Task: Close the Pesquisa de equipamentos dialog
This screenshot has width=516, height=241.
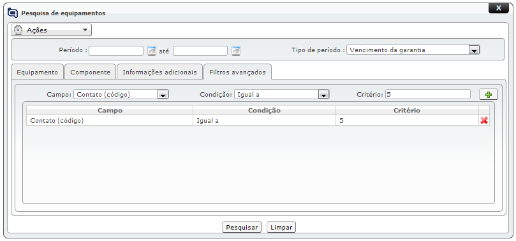Action: [x=499, y=8]
